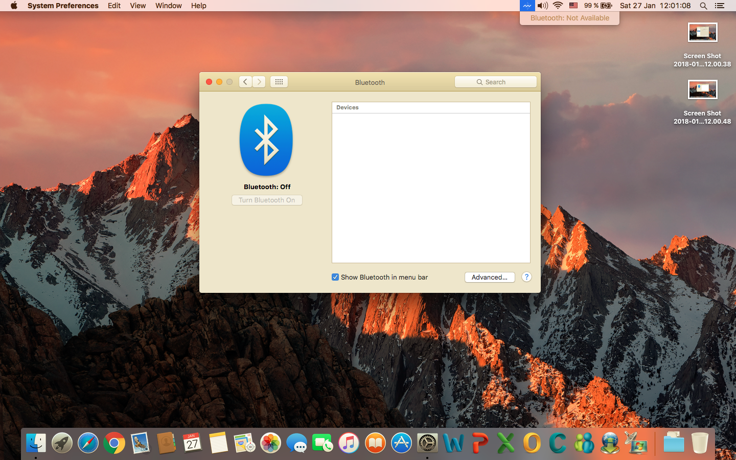Open Messages from the Dock
736x460 pixels.
point(296,443)
